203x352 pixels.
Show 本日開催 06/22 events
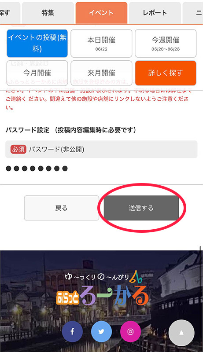pyautogui.click(x=101, y=43)
